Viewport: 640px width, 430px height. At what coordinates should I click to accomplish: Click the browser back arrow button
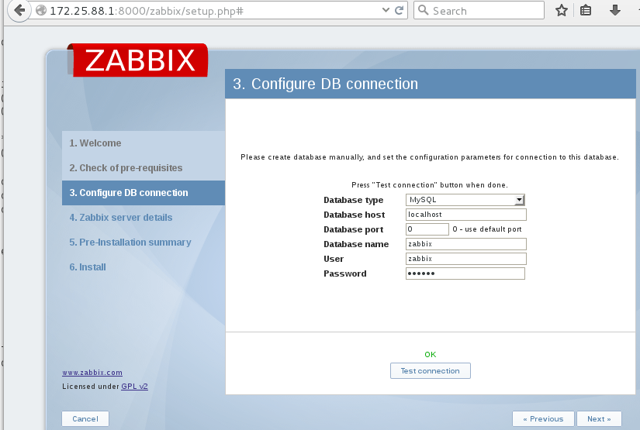(19, 10)
